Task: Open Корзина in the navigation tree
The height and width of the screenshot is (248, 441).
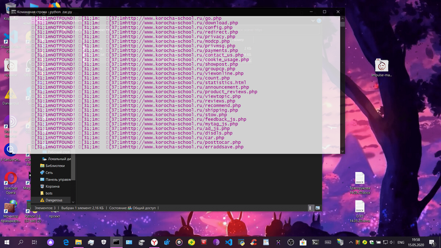Action: pyautogui.click(x=52, y=186)
